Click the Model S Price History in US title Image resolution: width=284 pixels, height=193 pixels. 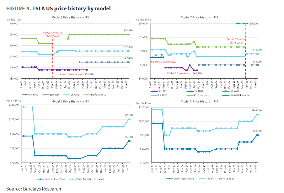70,101
